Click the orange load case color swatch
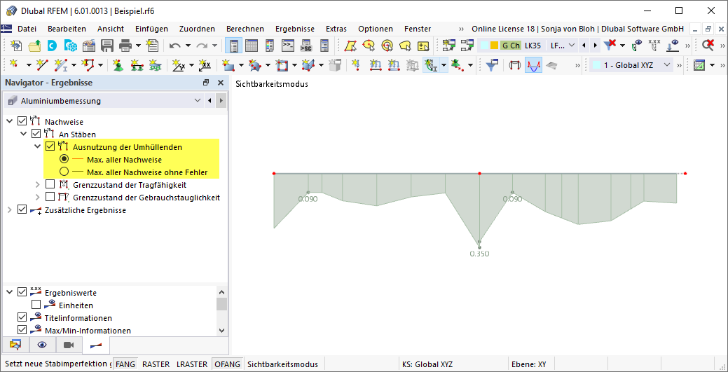The height and width of the screenshot is (372, 728). [x=493, y=46]
